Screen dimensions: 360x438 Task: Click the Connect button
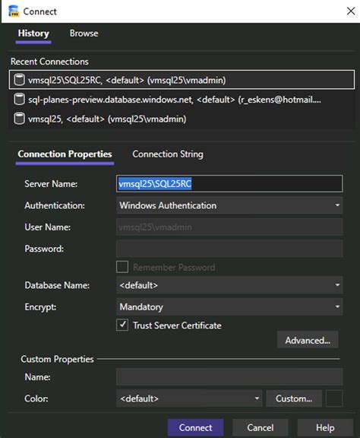point(196,427)
